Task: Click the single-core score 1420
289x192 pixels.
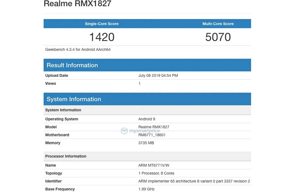Action: (102, 37)
